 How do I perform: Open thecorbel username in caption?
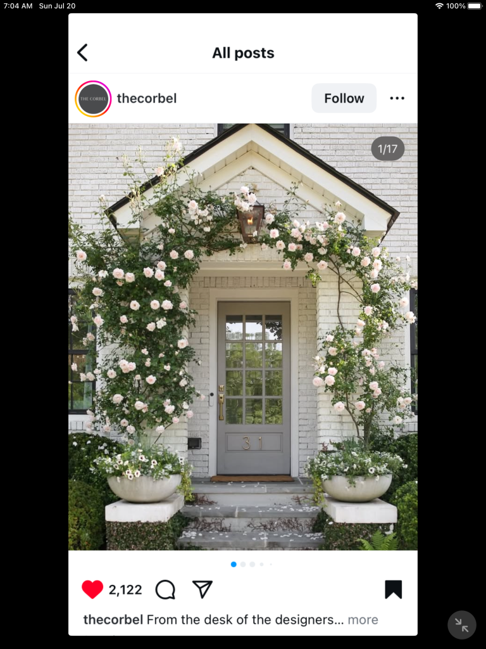pos(113,620)
